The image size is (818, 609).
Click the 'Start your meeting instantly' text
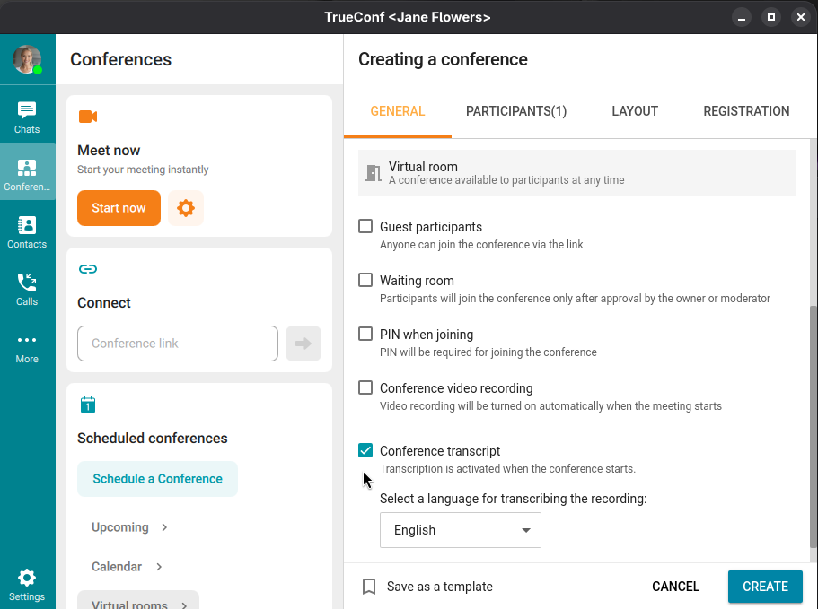143,170
